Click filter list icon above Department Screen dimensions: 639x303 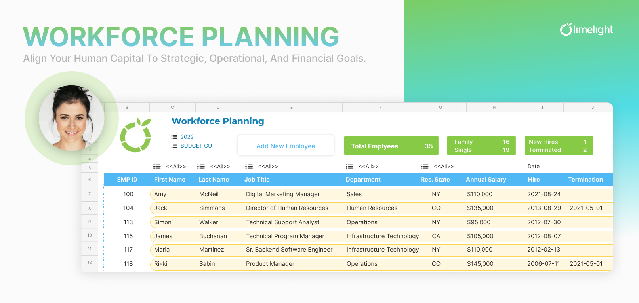click(349, 167)
